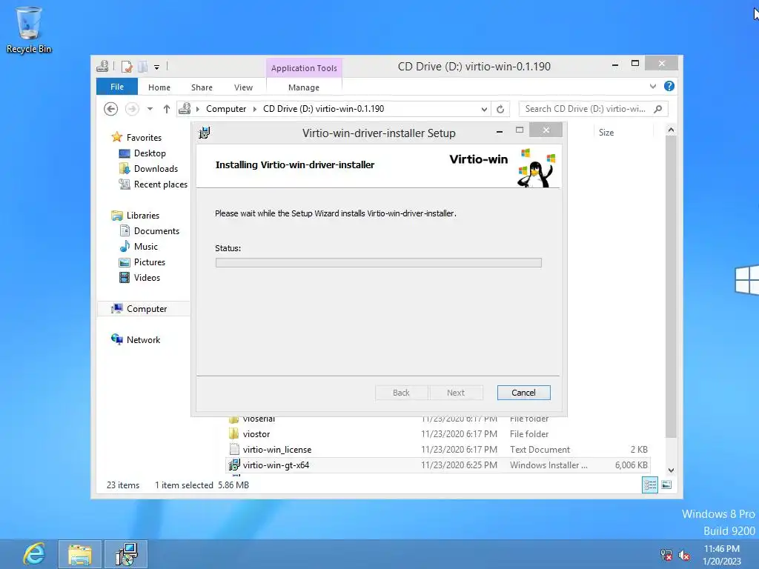Click the disabled Next button in installer

(x=456, y=393)
